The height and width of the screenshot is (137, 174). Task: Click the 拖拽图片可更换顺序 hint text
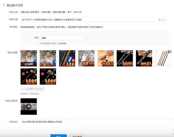[30, 94]
